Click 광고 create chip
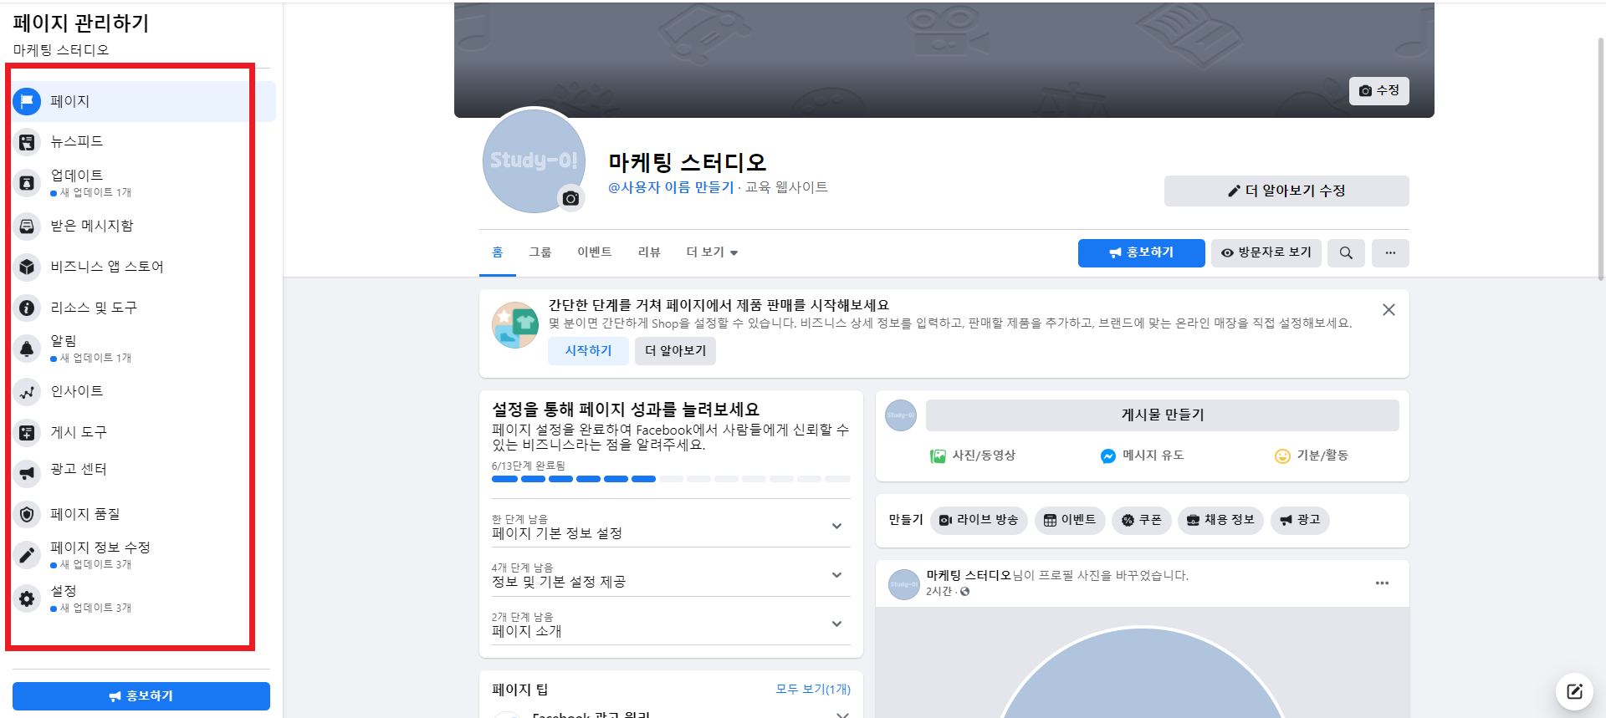 coord(1300,520)
